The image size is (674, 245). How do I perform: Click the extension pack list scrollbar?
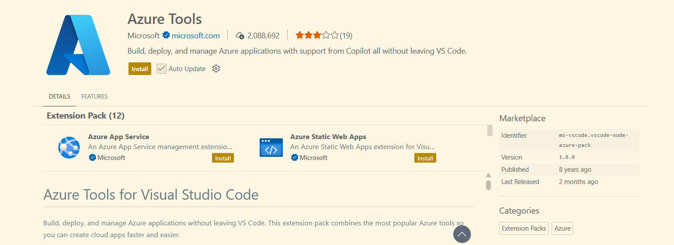(490, 130)
